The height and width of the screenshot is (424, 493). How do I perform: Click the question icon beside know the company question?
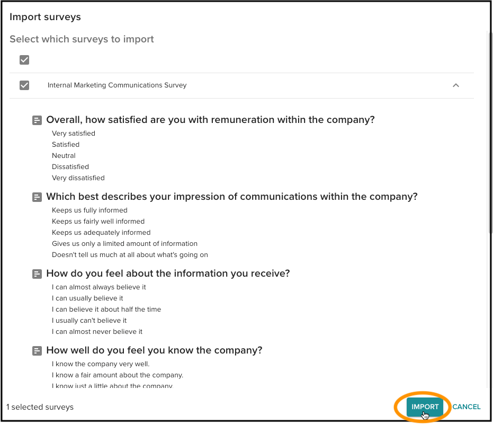(x=37, y=351)
